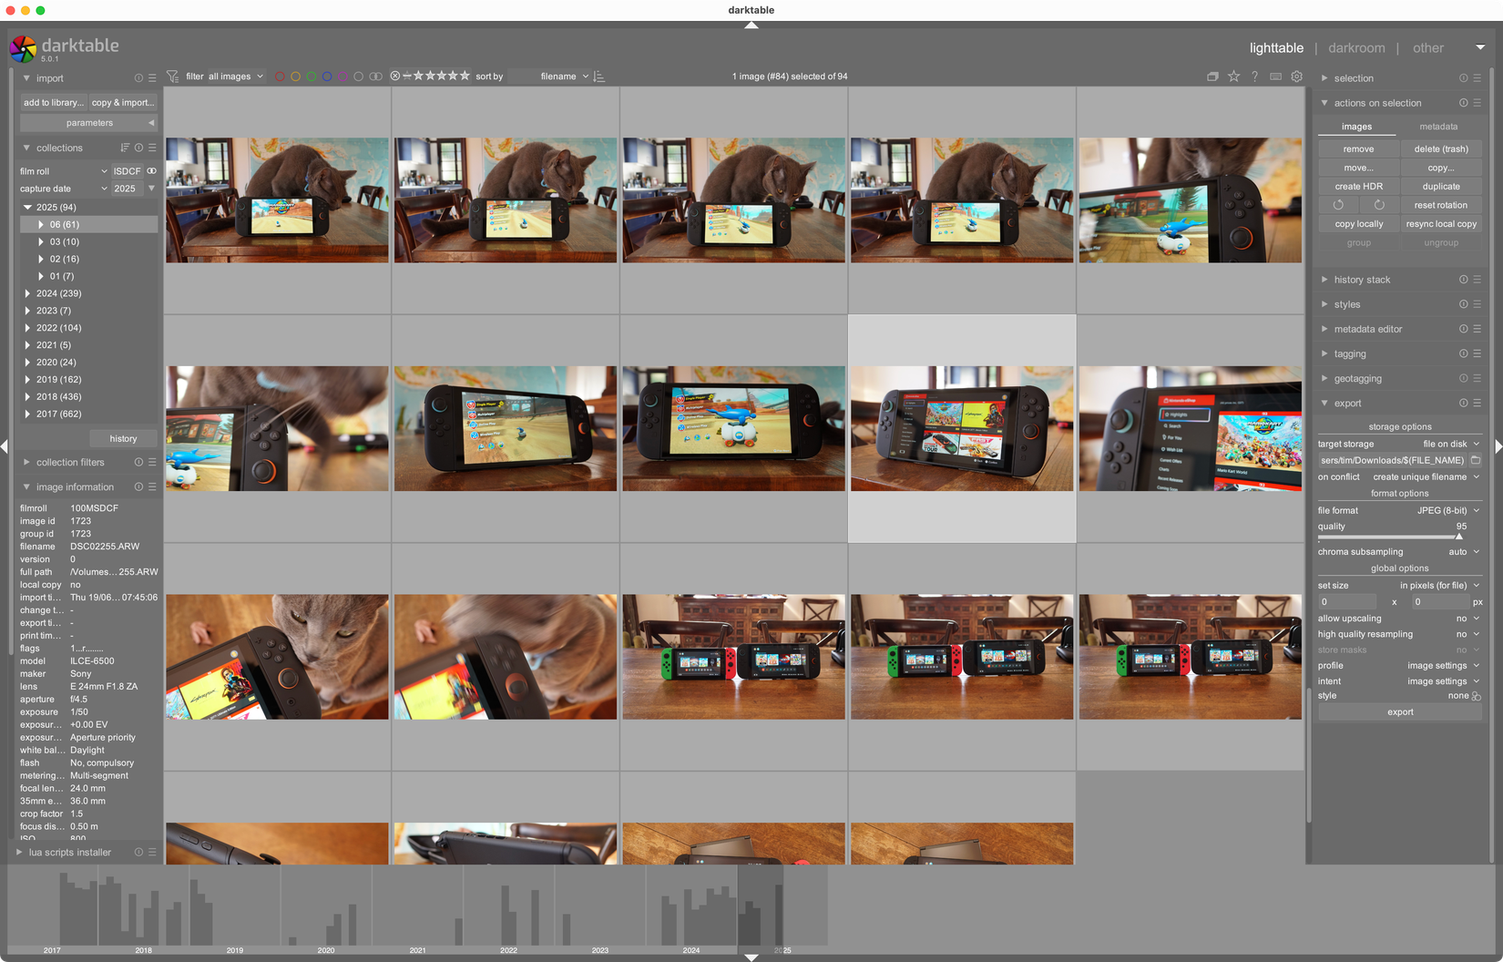Viewport: 1503px width, 962px height.
Task: Select the highlighted Switch thumbnail in row two
Action: (961, 428)
